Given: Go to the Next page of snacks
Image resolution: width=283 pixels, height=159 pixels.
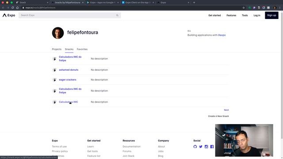Looking at the screenshot, I should pyautogui.click(x=226, y=110).
